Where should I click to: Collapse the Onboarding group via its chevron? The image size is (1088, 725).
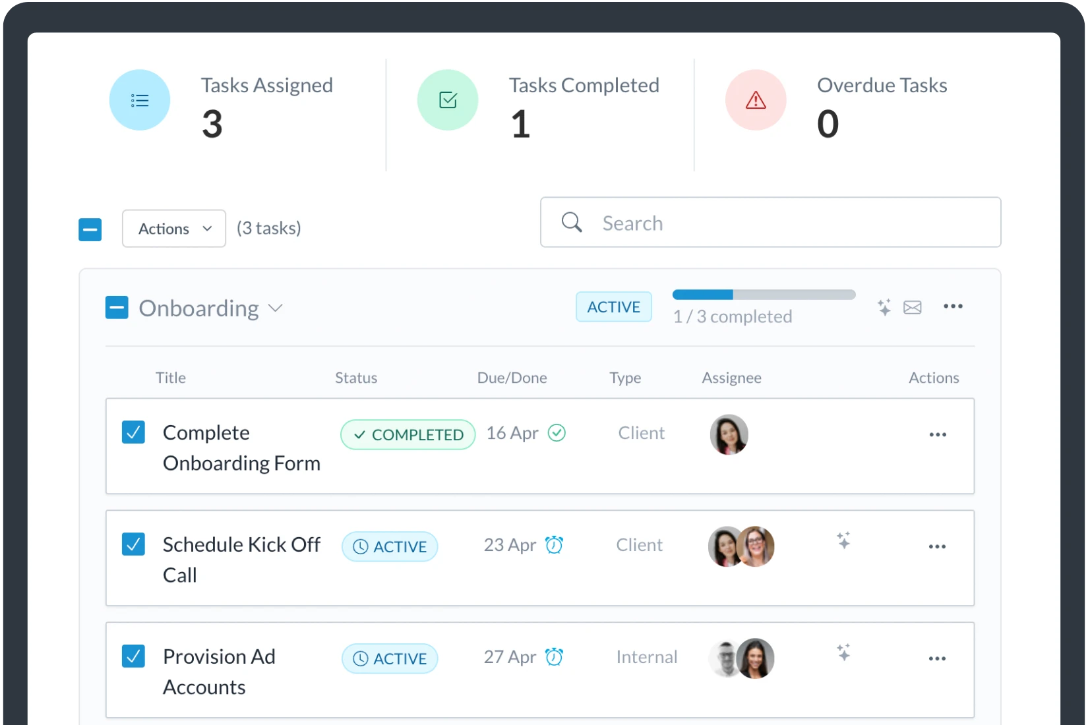pyautogui.click(x=276, y=308)
